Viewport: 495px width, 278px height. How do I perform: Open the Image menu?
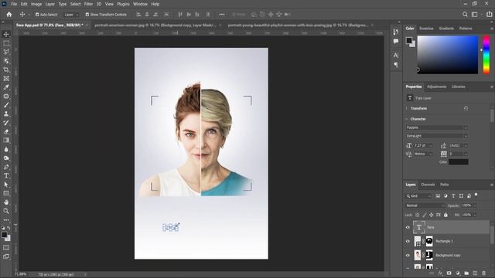pyautogui.click(x=36, y=4)
